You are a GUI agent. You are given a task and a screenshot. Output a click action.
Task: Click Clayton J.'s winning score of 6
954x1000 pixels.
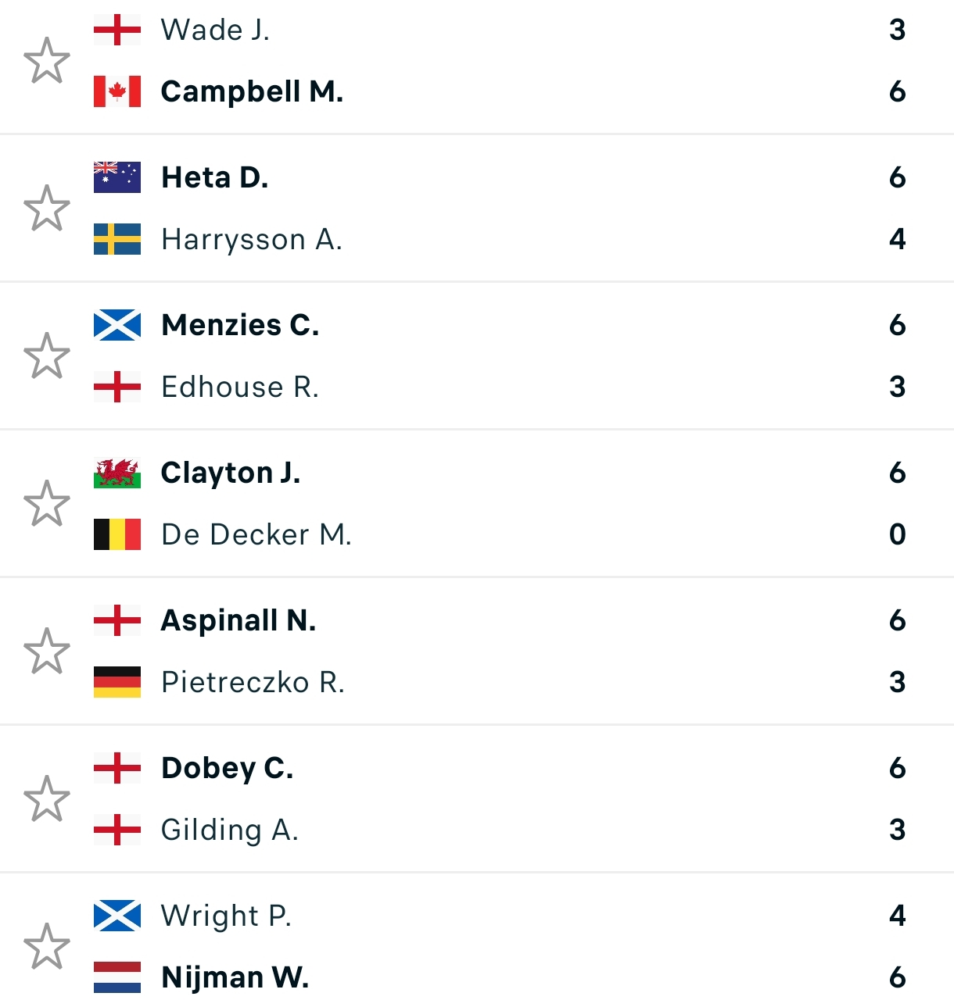(897, 473)
